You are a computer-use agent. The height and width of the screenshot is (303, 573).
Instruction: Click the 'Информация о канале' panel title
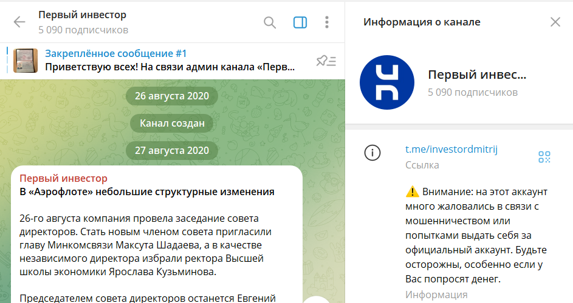[422, 22]
